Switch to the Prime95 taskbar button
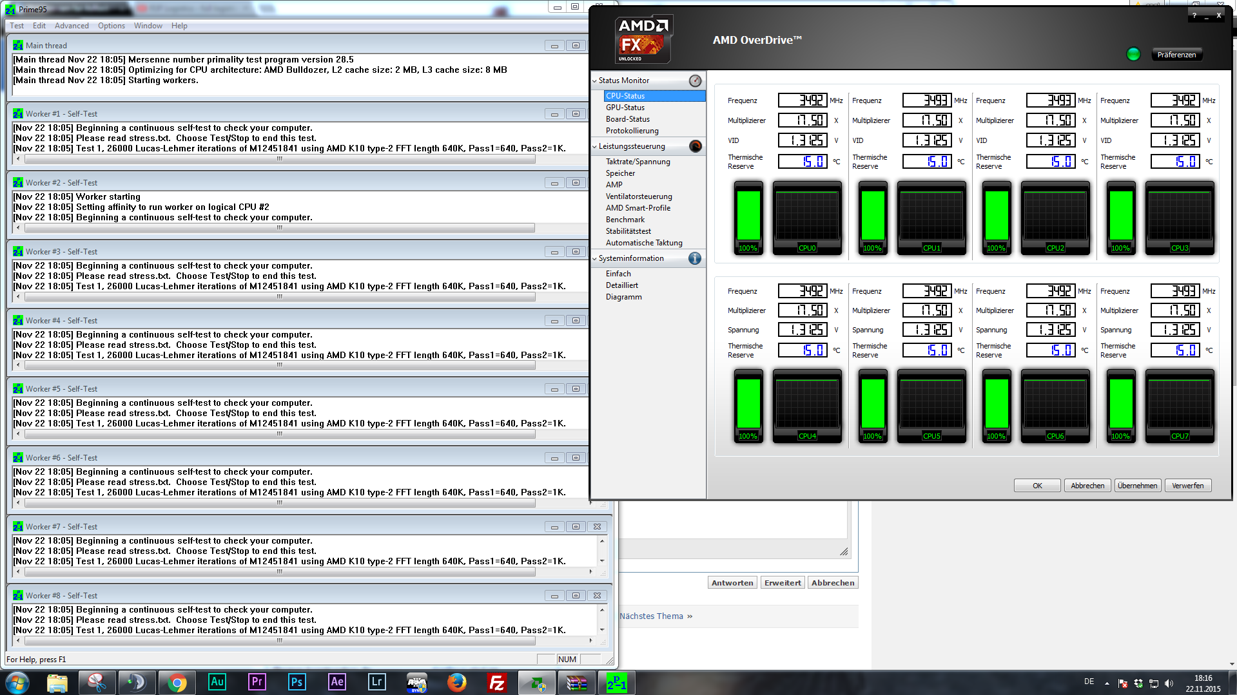The image size is (1237, 695). [617, 682]
